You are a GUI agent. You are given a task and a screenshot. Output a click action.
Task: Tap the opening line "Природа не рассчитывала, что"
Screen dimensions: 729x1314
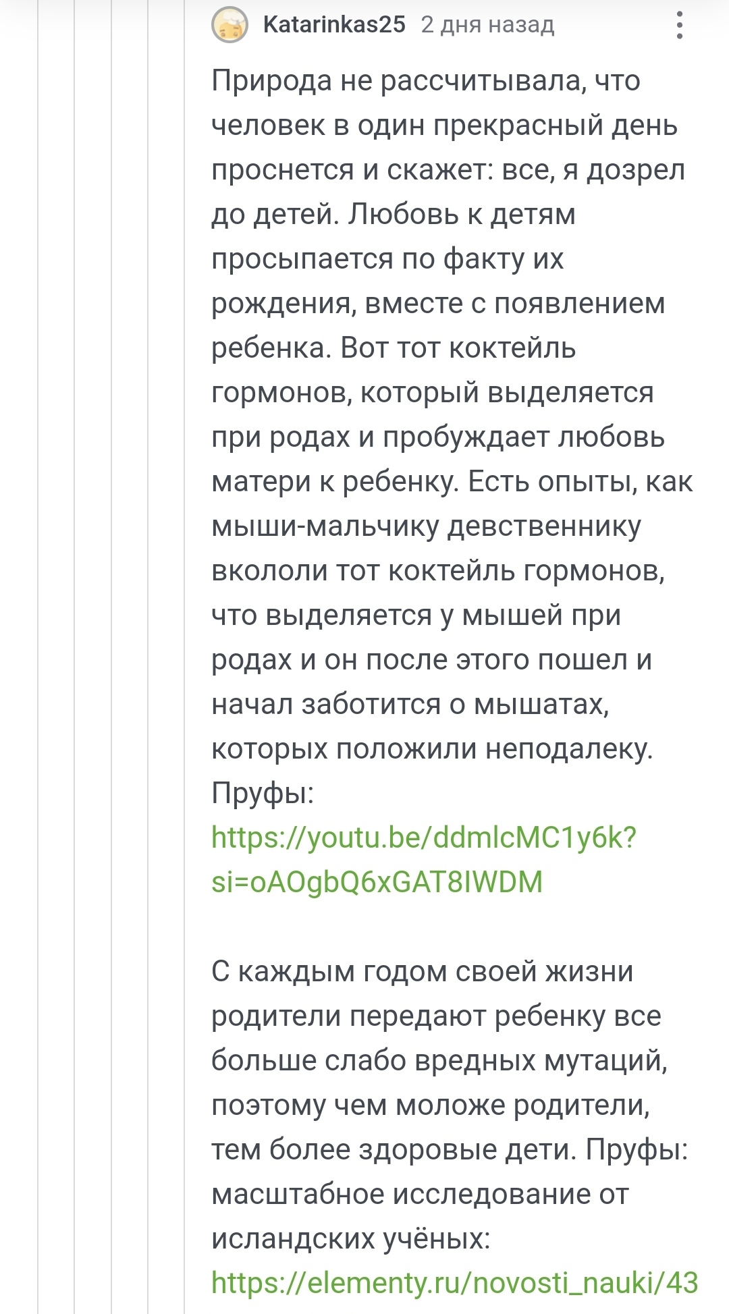point(425,81)
